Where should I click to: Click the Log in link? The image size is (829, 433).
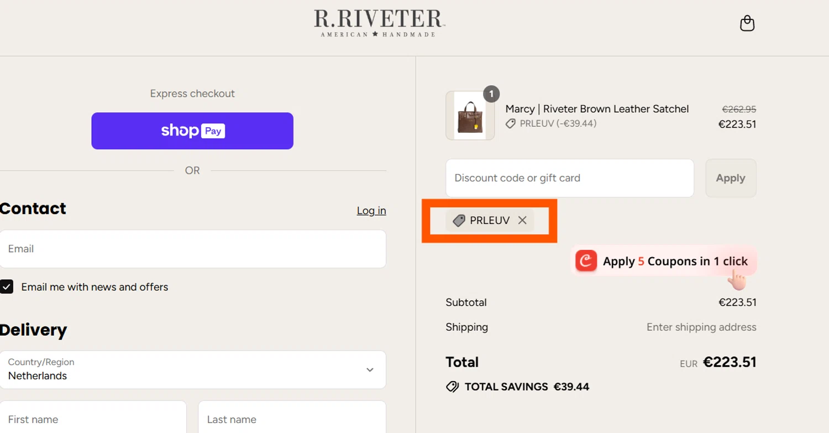point(371,211)
